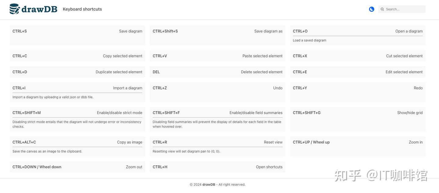
Task: Select the CTRL+V Paste selected element row
Action: 218,56
